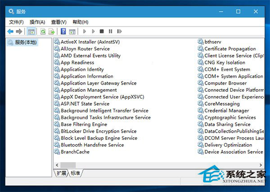270x192 pixels.
Task: Select BranchCache service
Action: pos(72,152)
